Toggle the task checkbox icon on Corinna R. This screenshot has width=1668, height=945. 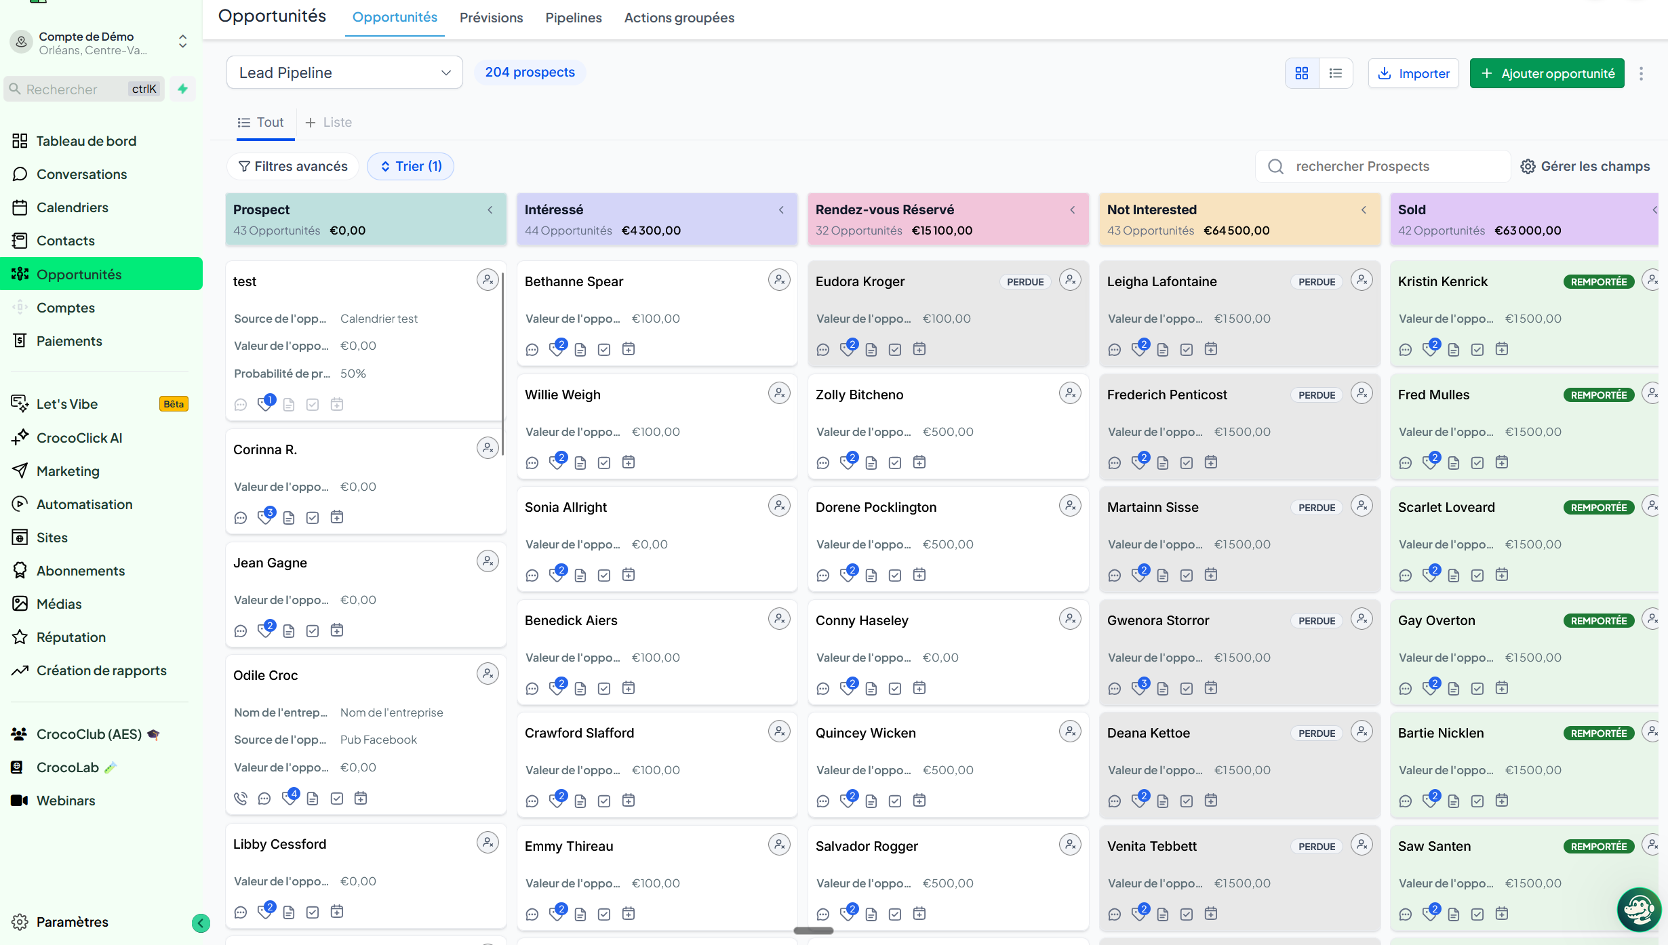(x=313, y=518)
